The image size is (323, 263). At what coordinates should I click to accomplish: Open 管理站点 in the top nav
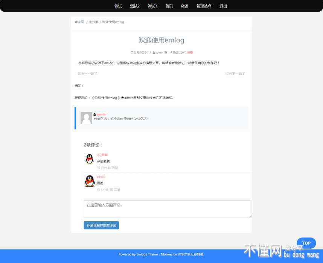tap(204, 6)
